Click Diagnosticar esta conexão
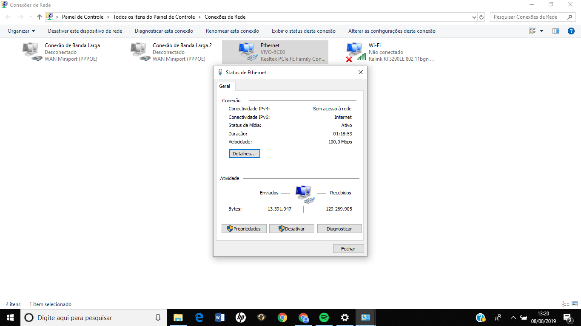This screenshot has height=326, width=581. [164, 31]
